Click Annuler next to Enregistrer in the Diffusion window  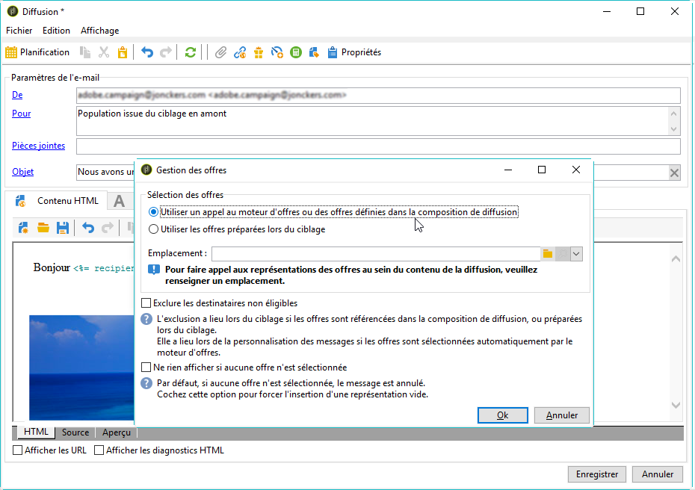(658, 474)
